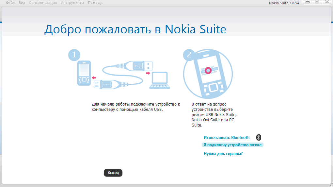The image size is (333, 187).
Task: Click the pink selection ring on the phone screen
Action: coord(208,70)
